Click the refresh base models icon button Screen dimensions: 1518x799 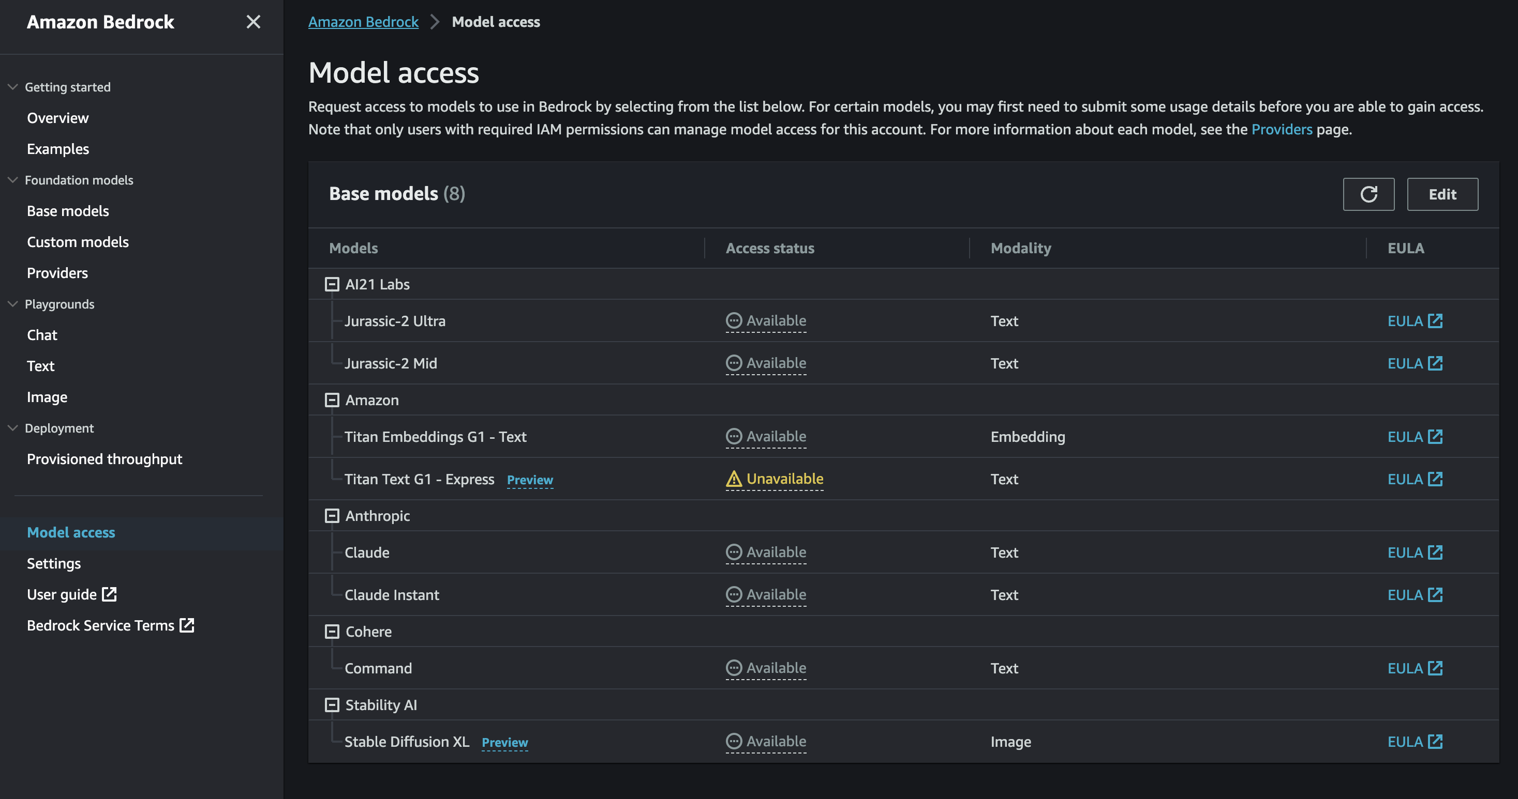[1368, 194]
